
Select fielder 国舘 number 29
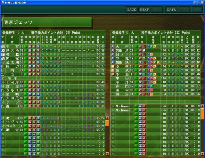click(x=53, y=58)
